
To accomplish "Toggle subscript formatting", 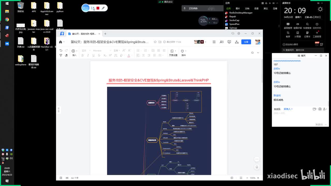I will tap(105, 55).
